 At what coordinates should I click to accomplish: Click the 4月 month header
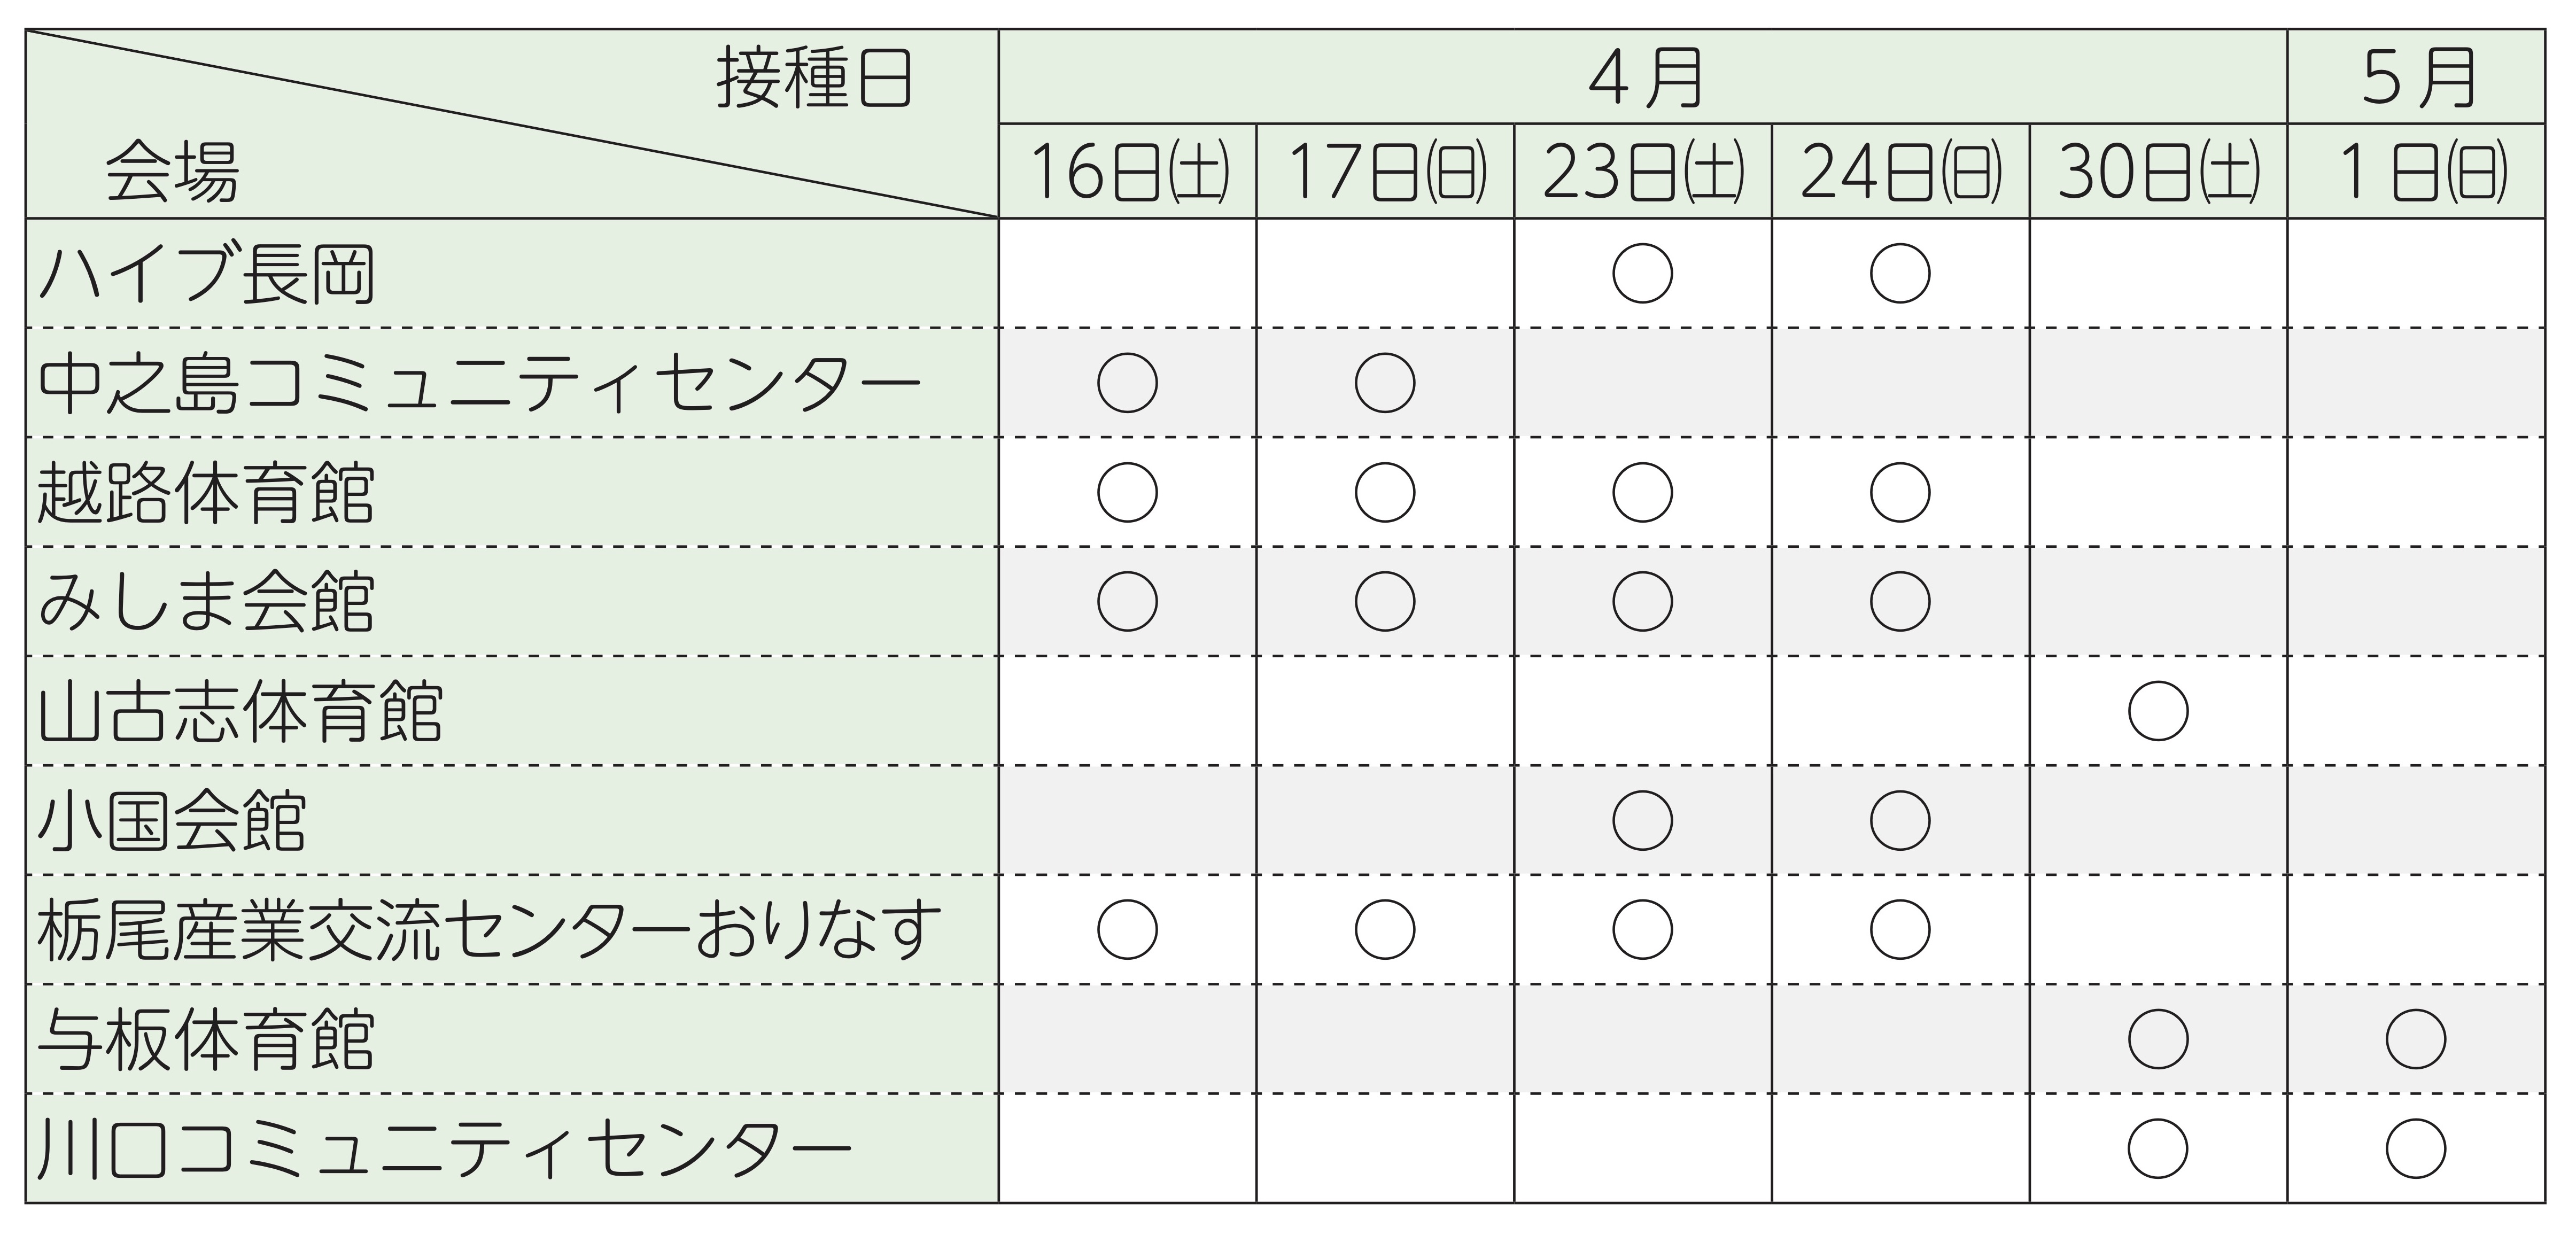pyautogui.click(x=1645, y=78)
